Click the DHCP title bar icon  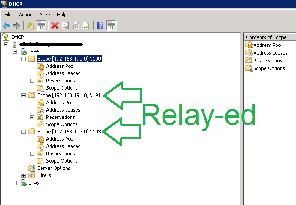tap(4, 4)
